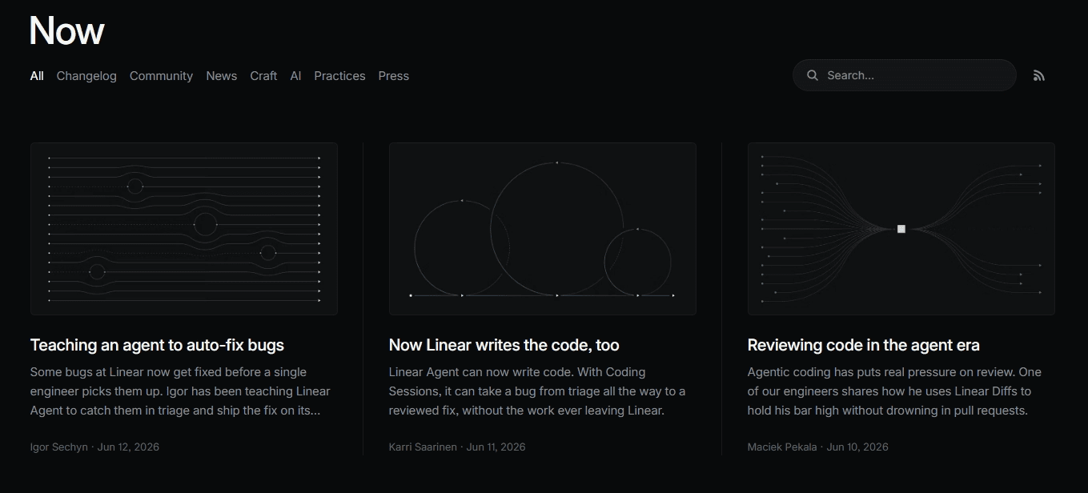Click excerpt starting 'Agentic coding has puts'
The width and height of the screenshot is (1088, 493).
pos(894,391)
